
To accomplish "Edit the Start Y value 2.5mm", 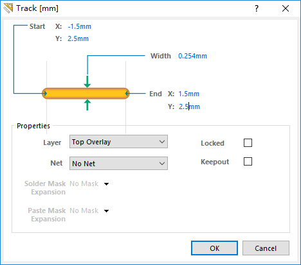I will 78,38.
